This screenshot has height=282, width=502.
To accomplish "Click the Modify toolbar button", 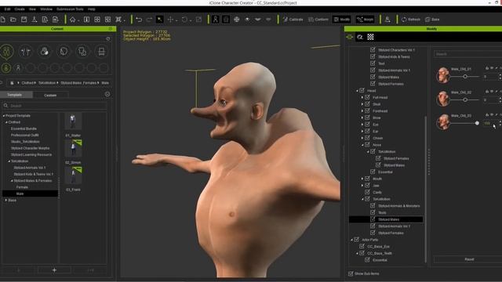I will coord(342,20).
